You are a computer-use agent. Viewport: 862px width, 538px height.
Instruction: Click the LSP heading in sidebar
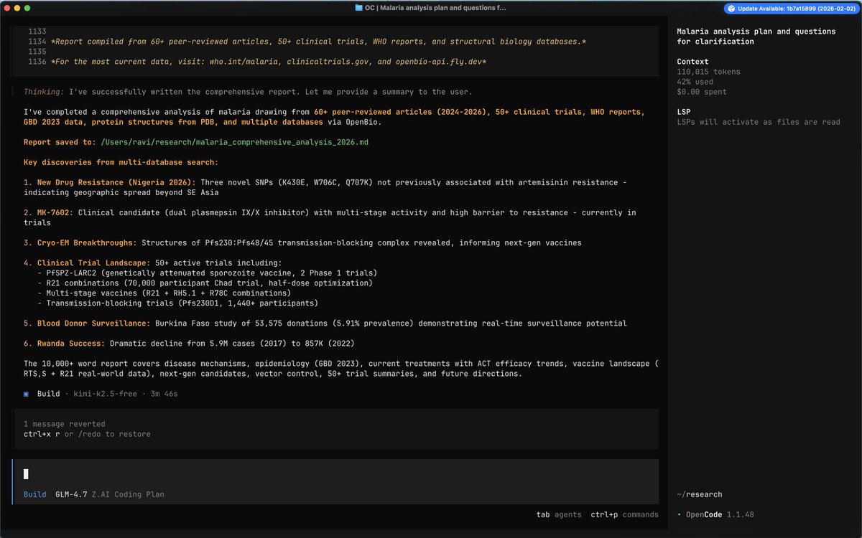tap(683, 112)
